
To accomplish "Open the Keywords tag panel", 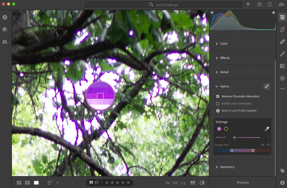I will tap(282, 171).
